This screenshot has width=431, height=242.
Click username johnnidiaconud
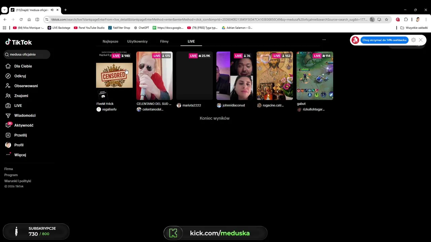tap(234, 105)
